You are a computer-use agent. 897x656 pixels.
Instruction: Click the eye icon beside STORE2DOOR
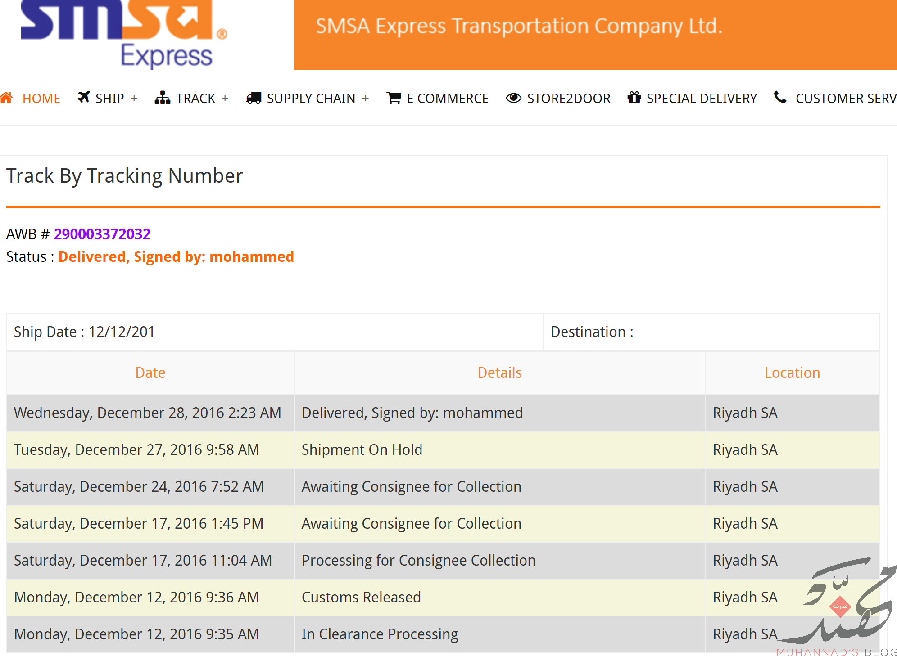coord(514,98)
